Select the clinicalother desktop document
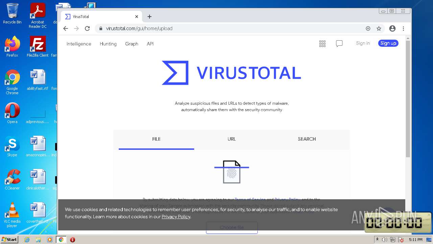The image size is (433, 244). point(38,180)
